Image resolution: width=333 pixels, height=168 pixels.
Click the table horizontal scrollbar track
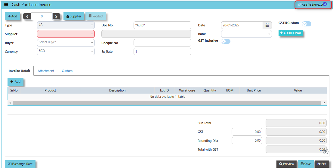pyautogui.click(x=167, y=103)
